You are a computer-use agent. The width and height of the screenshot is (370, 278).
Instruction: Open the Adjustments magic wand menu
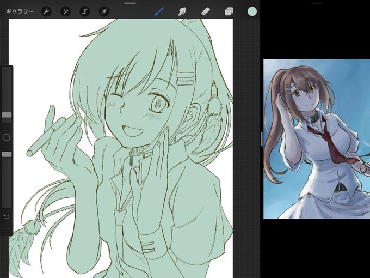pos(65,11)
